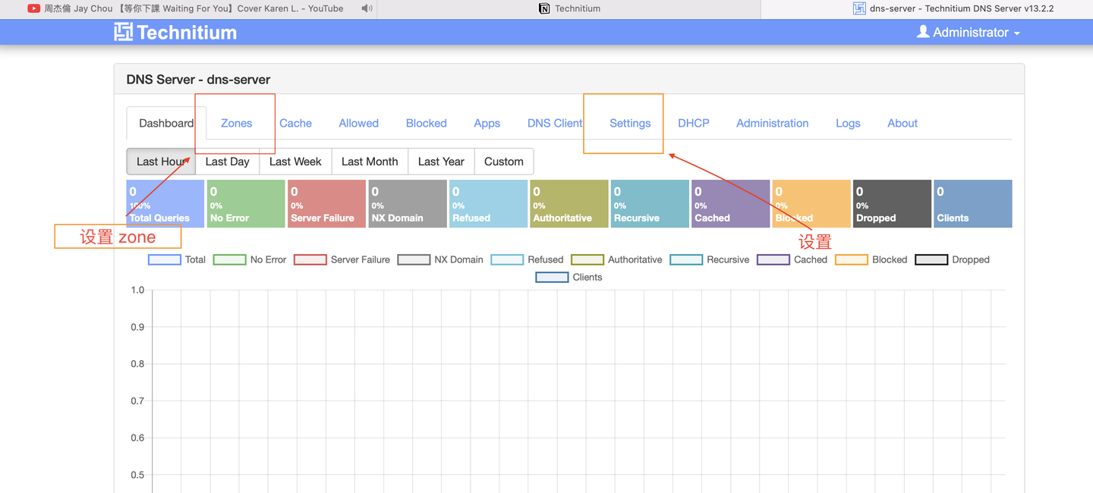Viewport: 1093px width, 493px height.
Task: Open the DHCP tab
Action: (x=693, y=123)
